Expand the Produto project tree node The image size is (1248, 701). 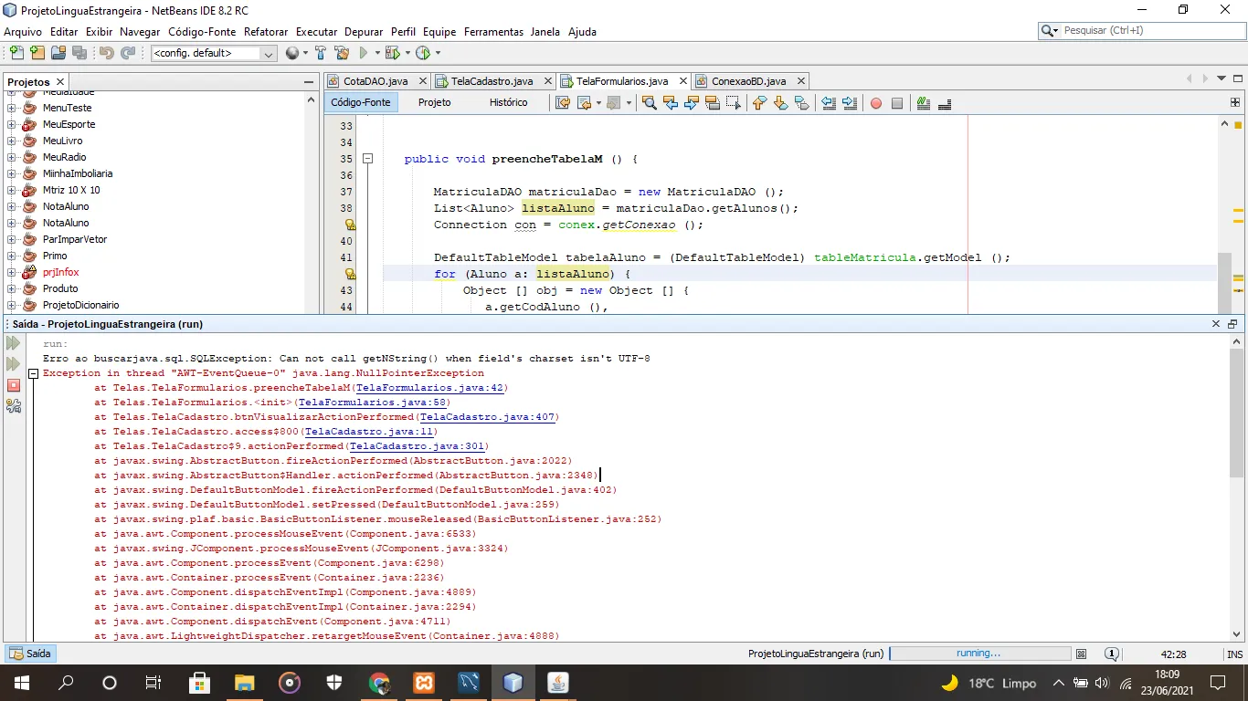[x=12, y=288]
